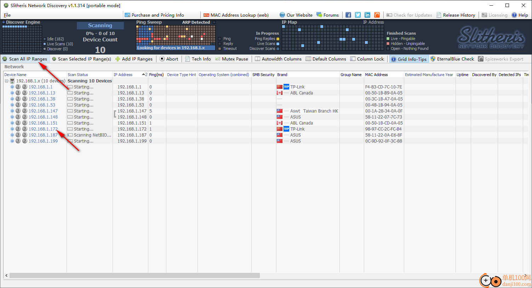Expand the 192.168.1.13 device node
The width and height of the screenshot is (532, 288).
[12, 93]
